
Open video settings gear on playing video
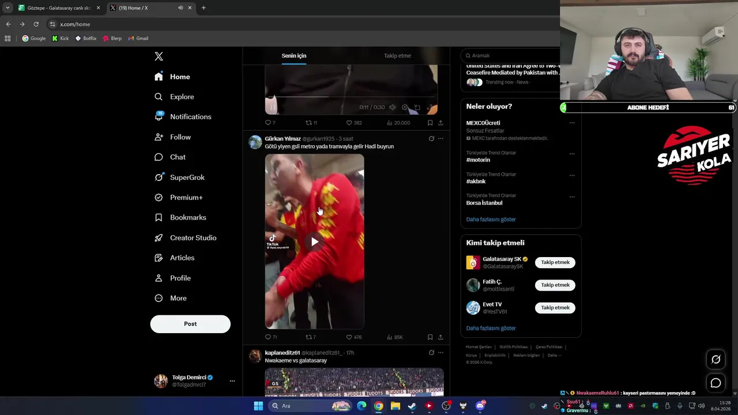405,107
